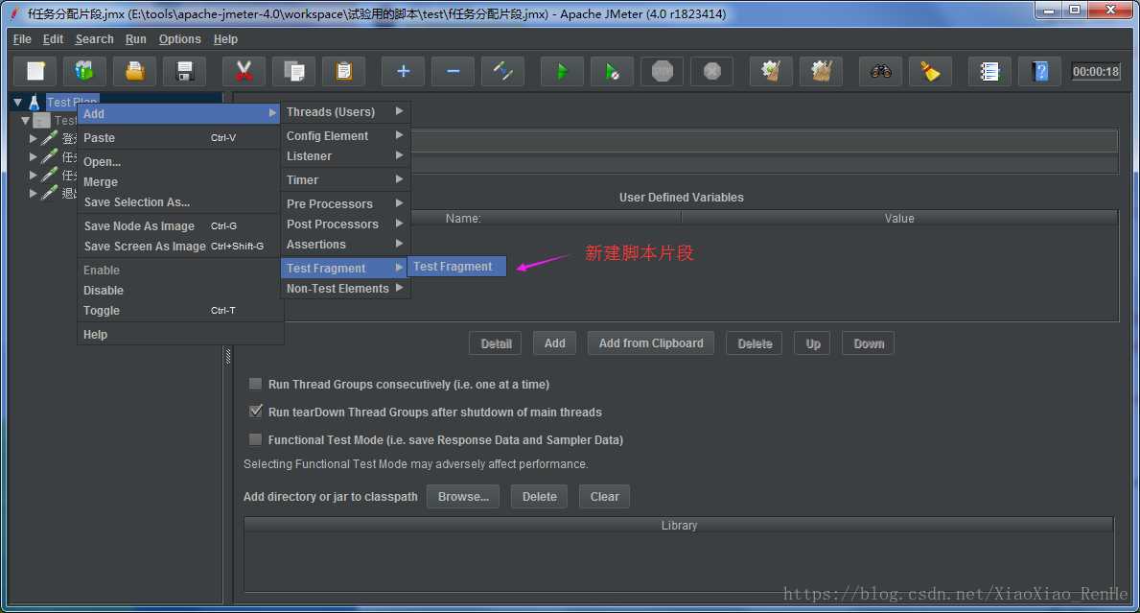Expand Pre Processors submenu
The image size is (1140, 613).
click(x=344, y=203)
